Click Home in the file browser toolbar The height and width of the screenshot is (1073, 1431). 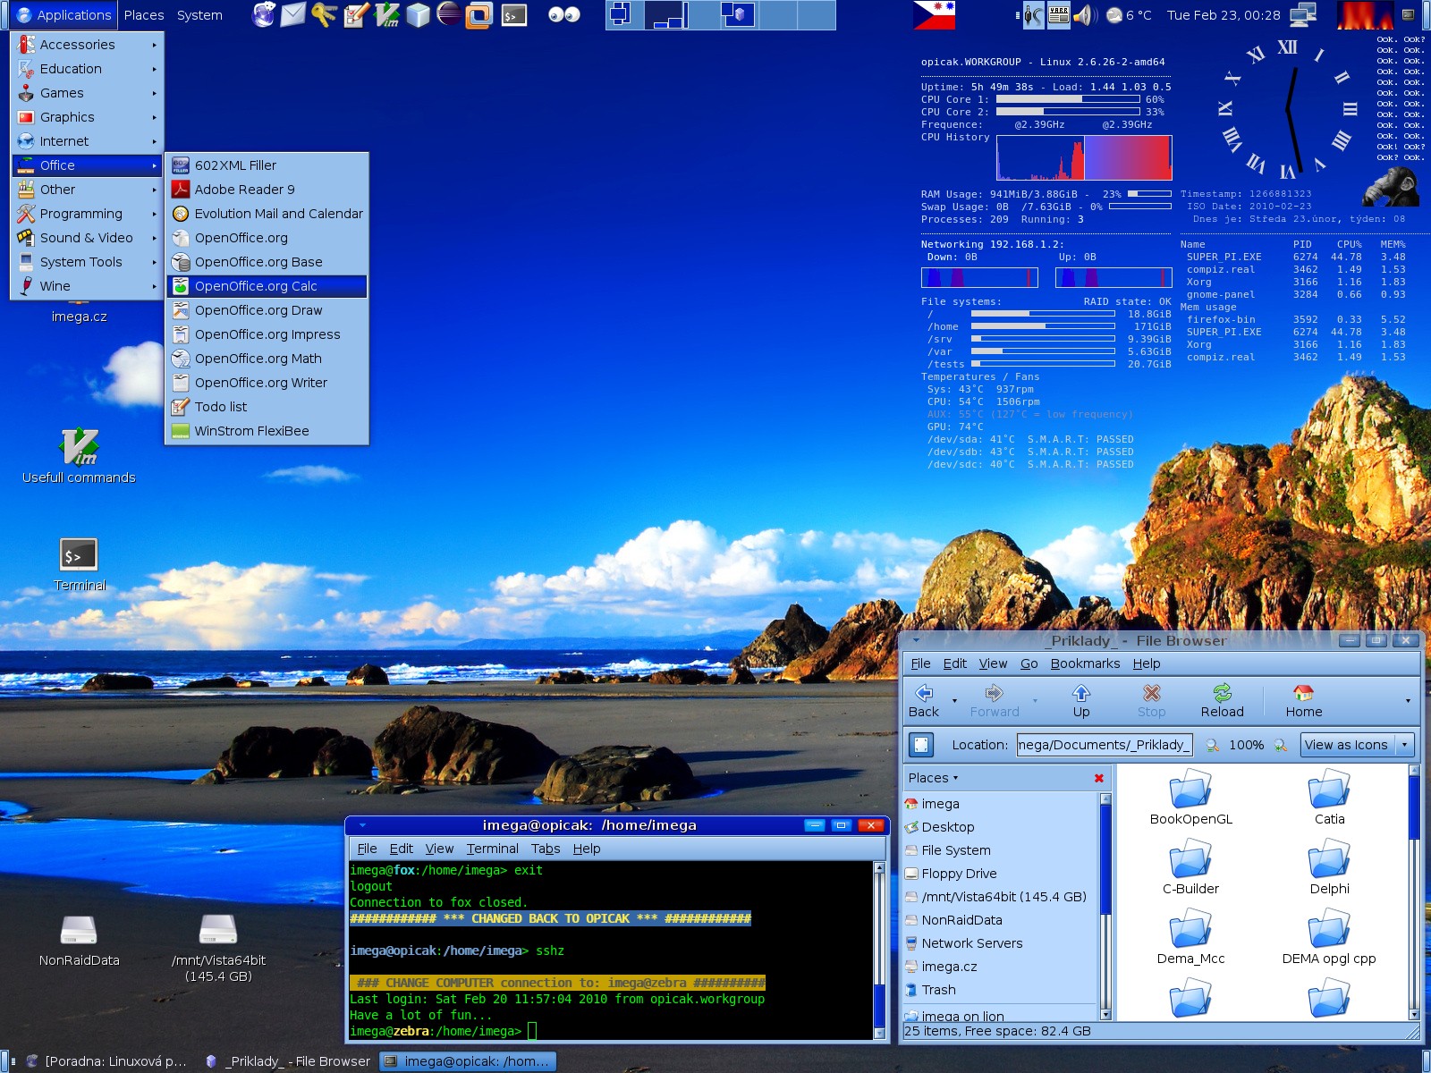[x=1302, y=699]
